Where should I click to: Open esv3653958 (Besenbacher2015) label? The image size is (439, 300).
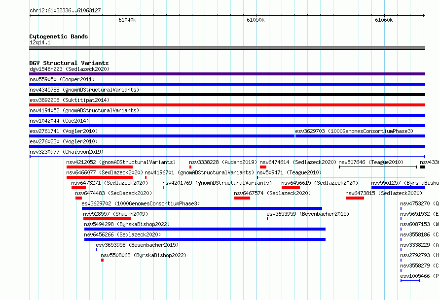coord(137,245)
